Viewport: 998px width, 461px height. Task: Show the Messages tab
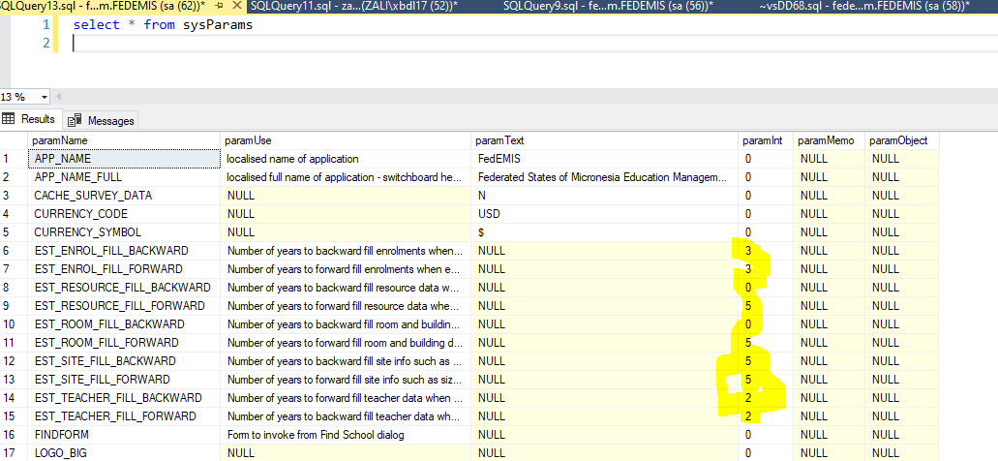click(x=110, y=121)
